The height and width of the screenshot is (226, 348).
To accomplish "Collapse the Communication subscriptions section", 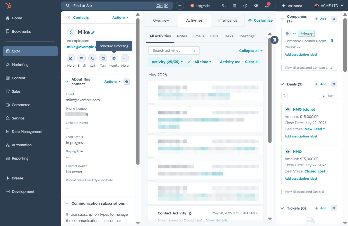I will tap(67, 203).
